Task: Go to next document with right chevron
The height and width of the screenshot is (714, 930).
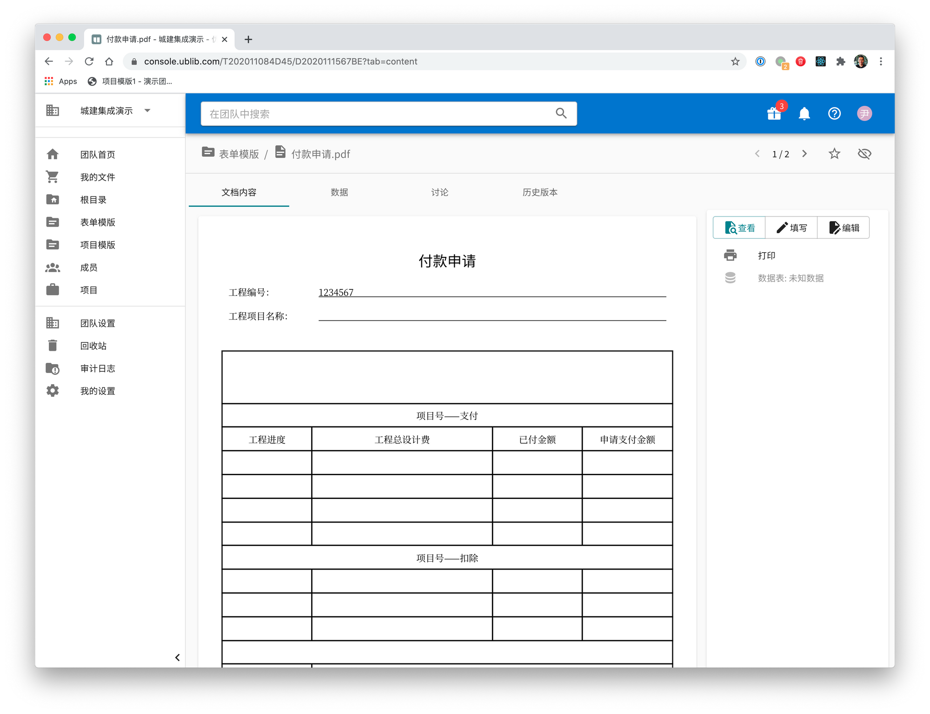Action: coord(804,154)
